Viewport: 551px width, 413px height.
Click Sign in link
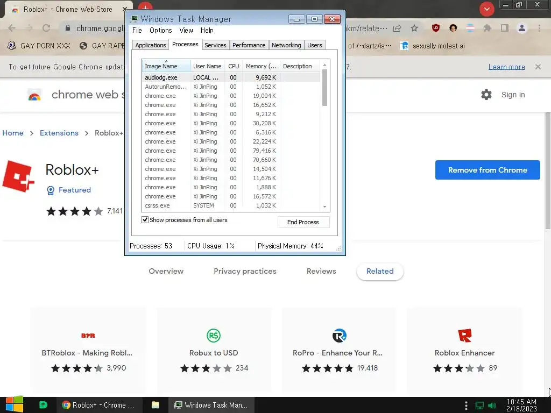[x=513, y=95]
